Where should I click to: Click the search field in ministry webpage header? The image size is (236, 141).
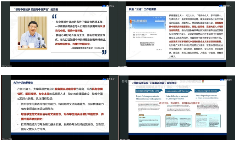[160, 21]
